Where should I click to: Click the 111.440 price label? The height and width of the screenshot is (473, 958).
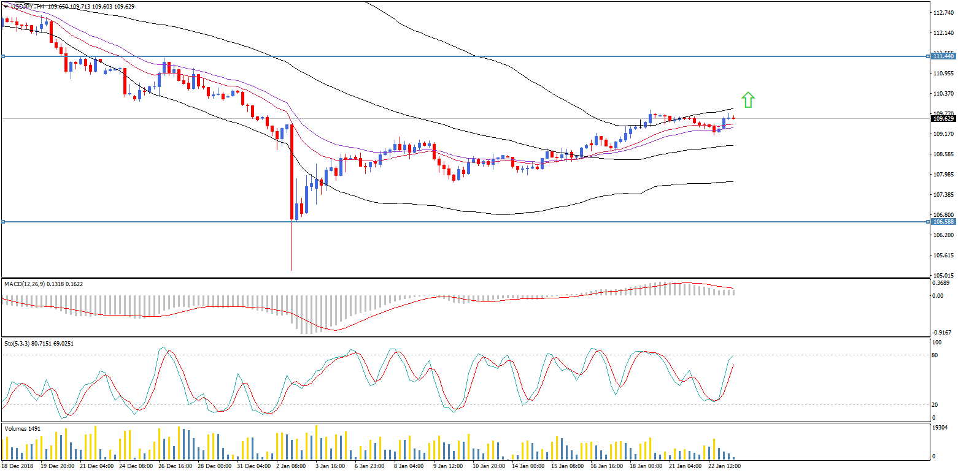point(943,56)
